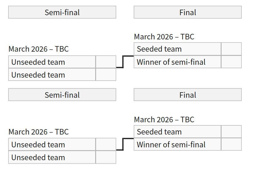Screen dimensions: 254x173
Task: Click the second bracket's semi-final date March 2026 – TBC
Action: coord(38,132)
